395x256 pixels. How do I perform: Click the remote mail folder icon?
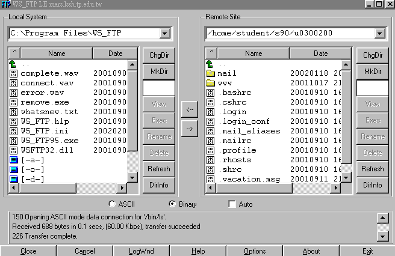click(210, 73)
